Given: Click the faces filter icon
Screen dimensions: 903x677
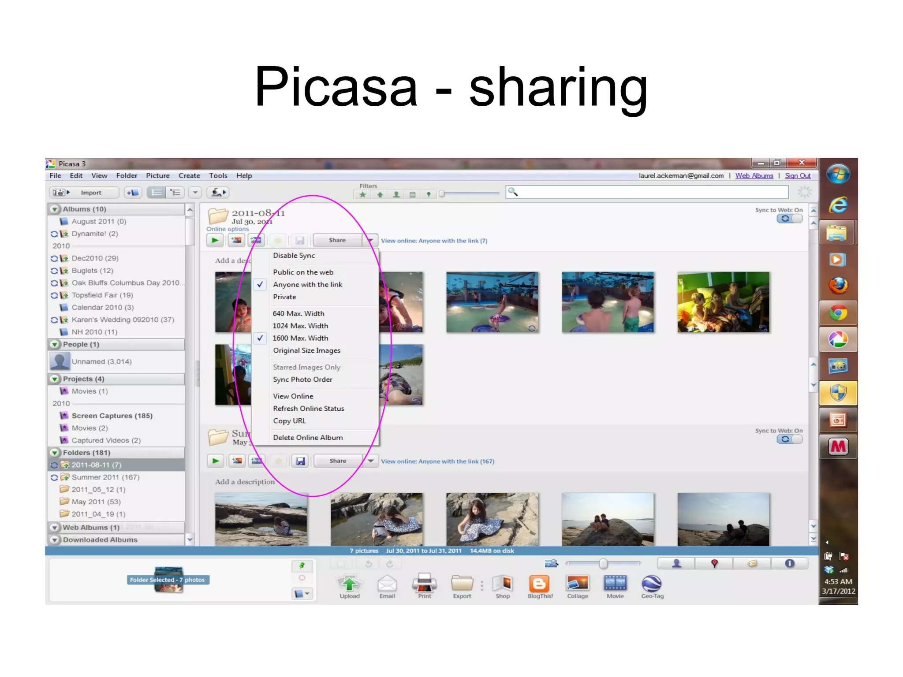Looking at the screenshot, I should (x=396, y=194).
